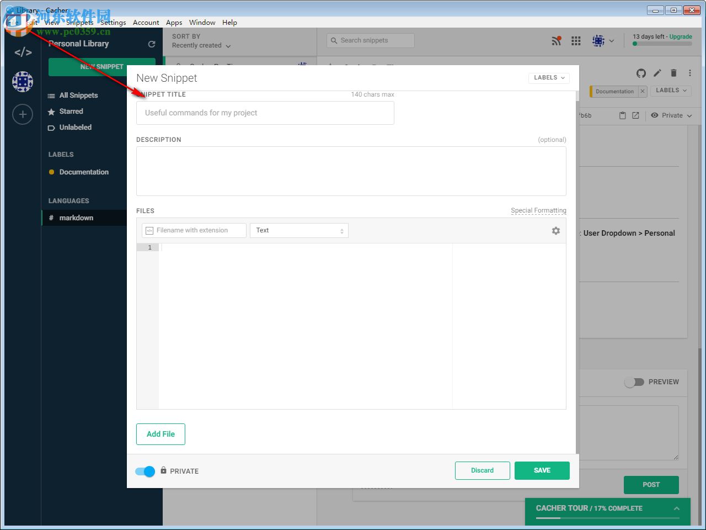Open the Settings menu
Image resolution: width=706 pixels, height=530 pixels.
pos(113,23)
